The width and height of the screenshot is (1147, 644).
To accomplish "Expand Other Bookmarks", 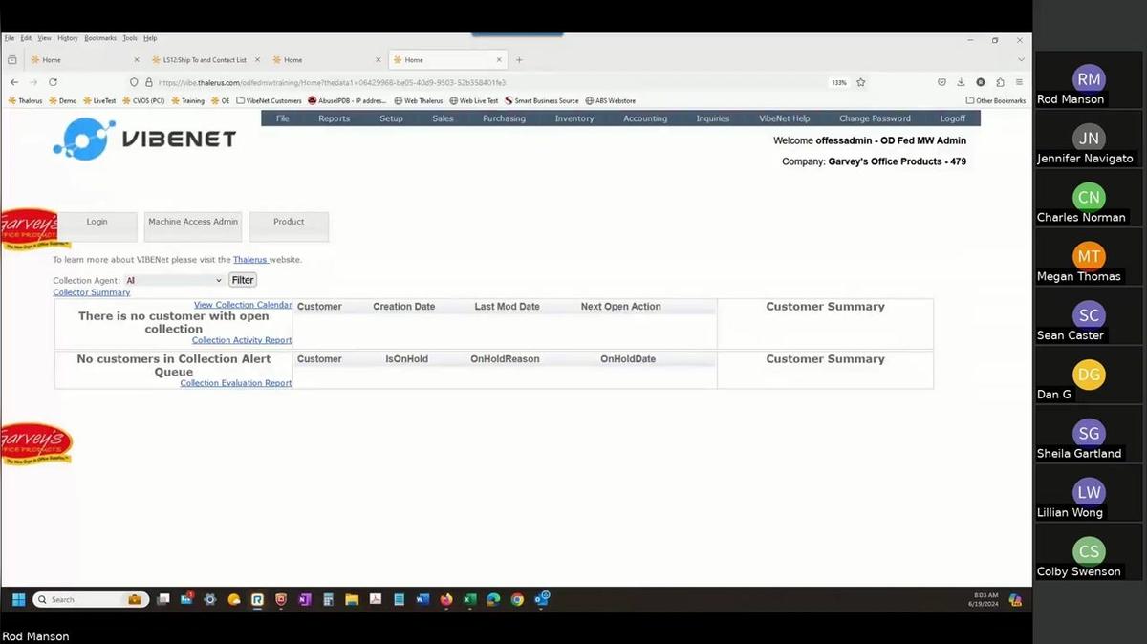I will [996, 100].
